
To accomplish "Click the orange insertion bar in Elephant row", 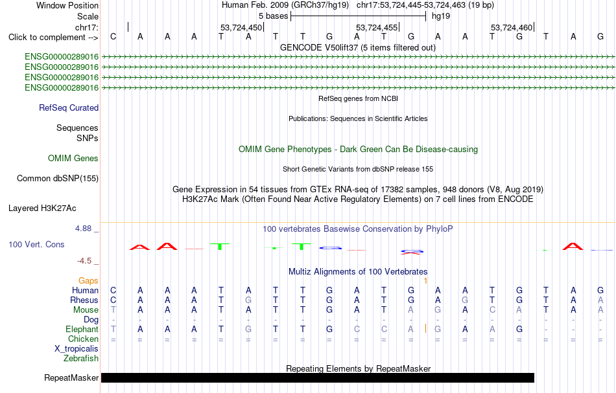I will [425, 328].
